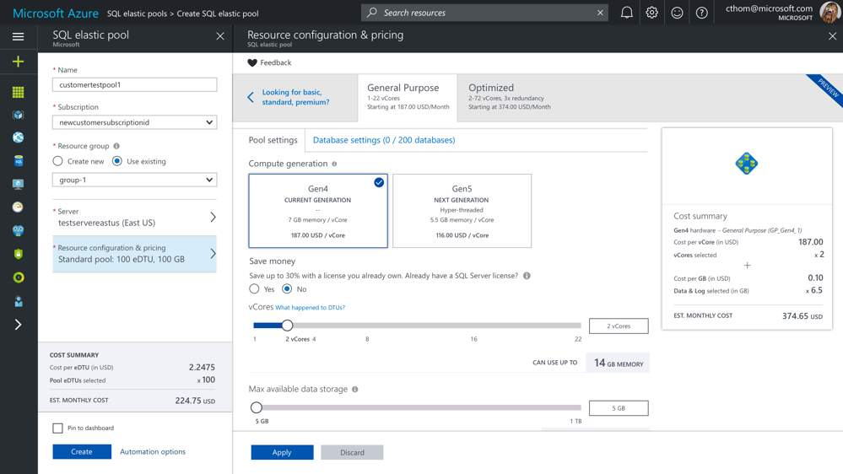Click the info icon beside SQL Server license question
This screenshot has width=843, height=474.
527,276
